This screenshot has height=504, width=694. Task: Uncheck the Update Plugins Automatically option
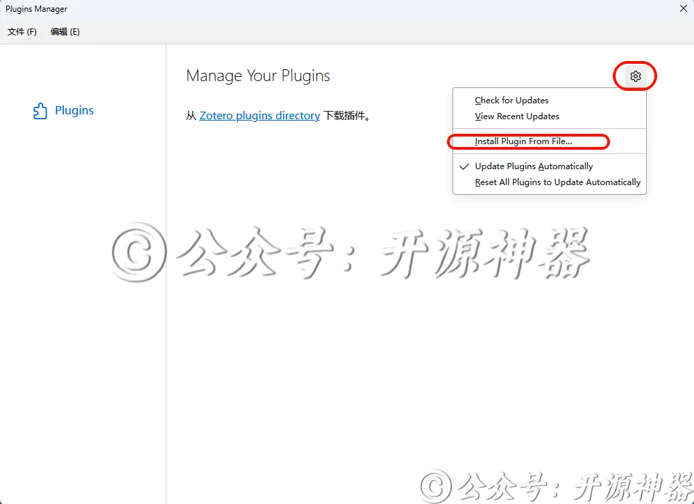click(x=534, y=166)
